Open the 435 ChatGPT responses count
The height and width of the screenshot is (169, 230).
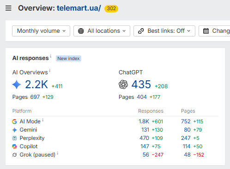pyautogui.click(x=141, y=84)
